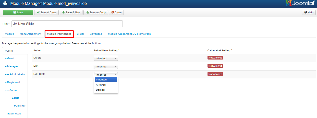Click the Joomla cube icon in header
Image resolution: width=317 pixels, height=118 pixels.
coord(5,4)
